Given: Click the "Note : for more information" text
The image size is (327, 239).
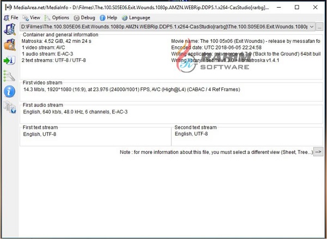Looking at the screenshot, I should (216, 152).
